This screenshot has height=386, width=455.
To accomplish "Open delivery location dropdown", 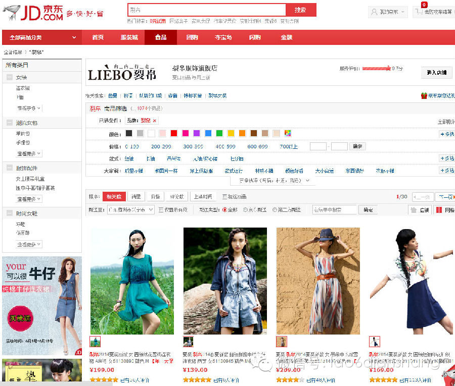I will [x=130, y=209].
